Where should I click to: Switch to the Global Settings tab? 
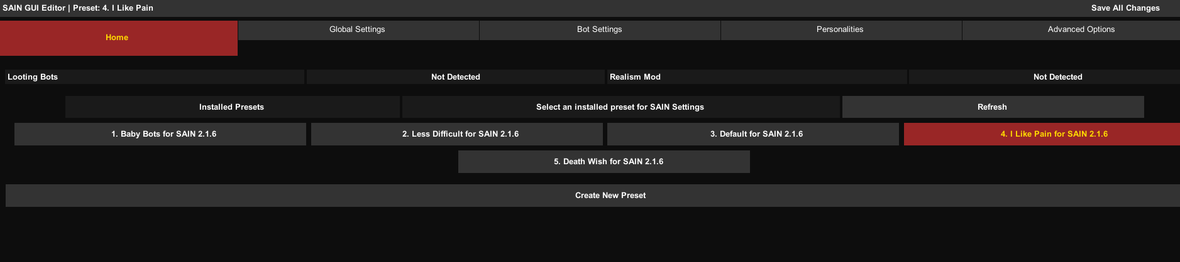point(358,29)
